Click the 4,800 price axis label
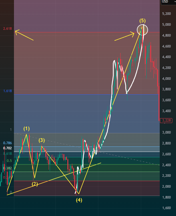176x216 pixels. 167,35
